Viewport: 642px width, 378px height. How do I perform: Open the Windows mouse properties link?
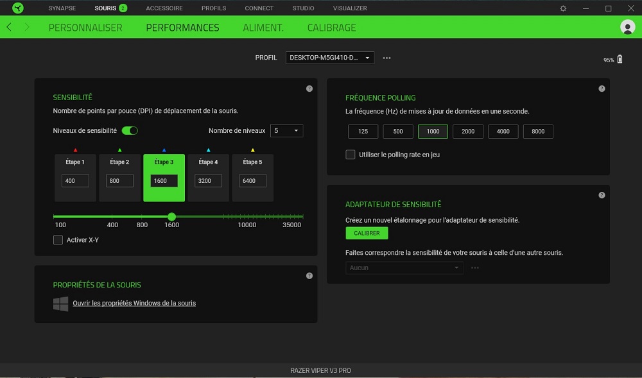pyautogui.click(x=134, y=303)
